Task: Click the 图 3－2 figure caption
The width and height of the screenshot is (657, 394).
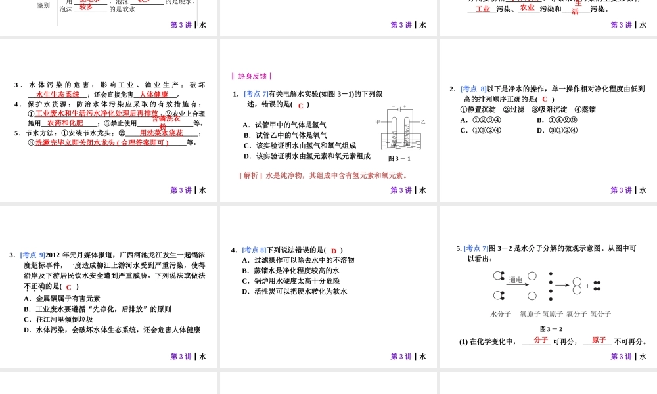Action: (551, 329)
